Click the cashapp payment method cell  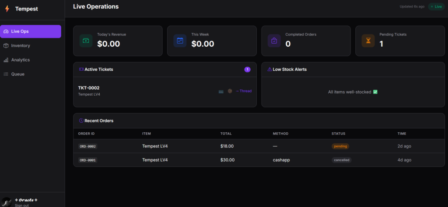[x=281, y=160]
